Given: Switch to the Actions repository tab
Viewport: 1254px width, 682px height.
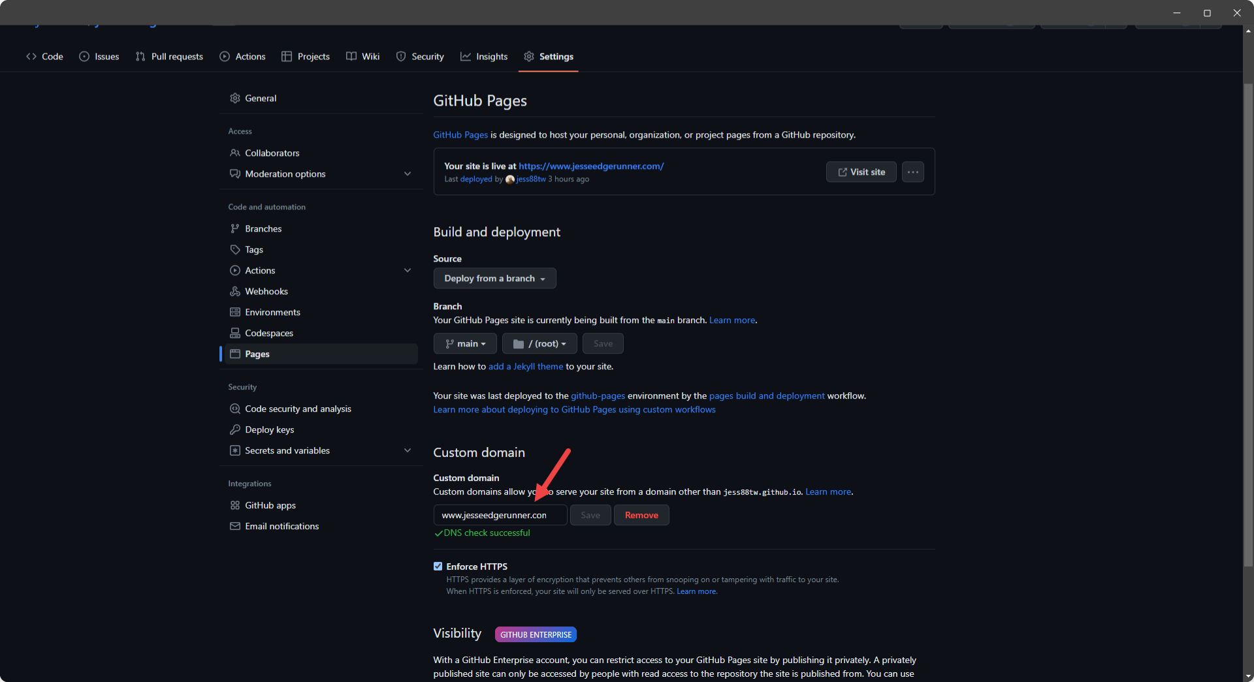Looking at the screenshot, I should 242,57.
